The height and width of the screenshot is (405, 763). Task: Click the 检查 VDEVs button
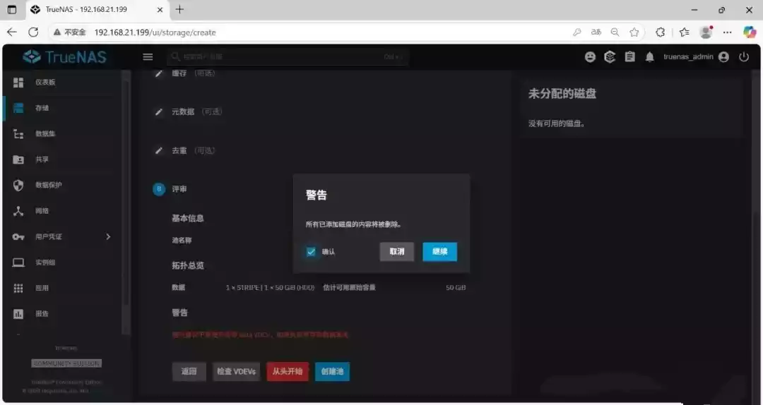click(x=236, y=371)
